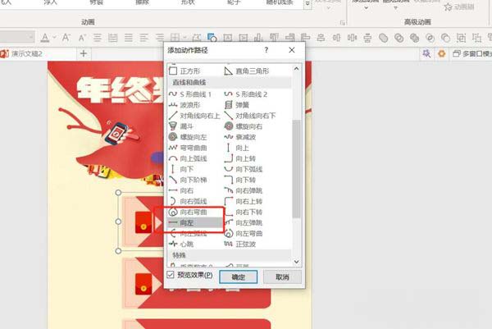The width and height of the screenshot is (492, 329).
Task: Add a new tab with plus button
Action: pos(84,53)
